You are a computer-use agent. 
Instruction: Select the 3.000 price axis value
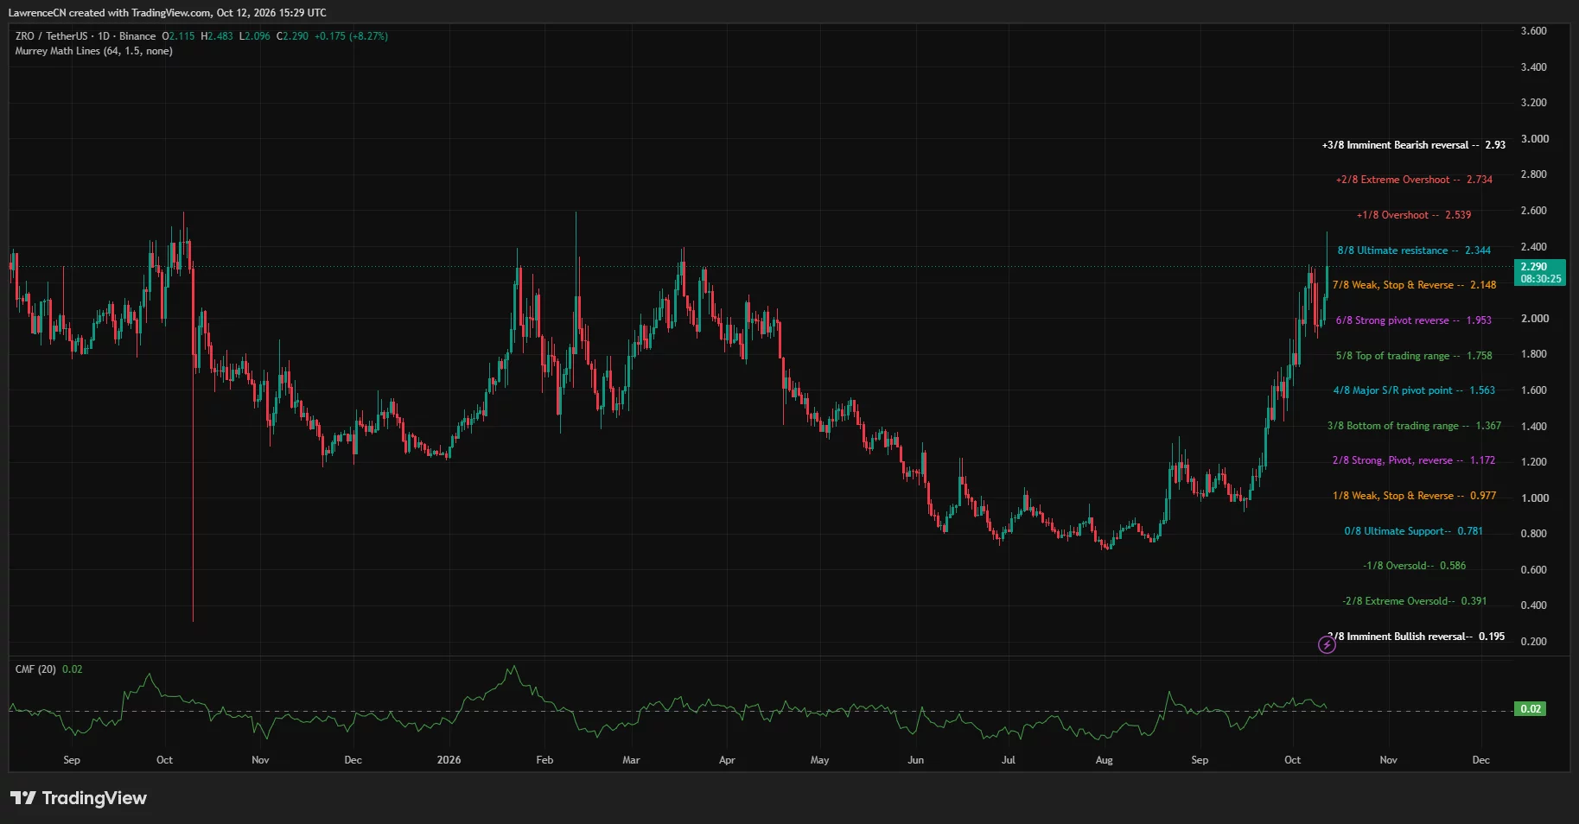pos(1534,139)
